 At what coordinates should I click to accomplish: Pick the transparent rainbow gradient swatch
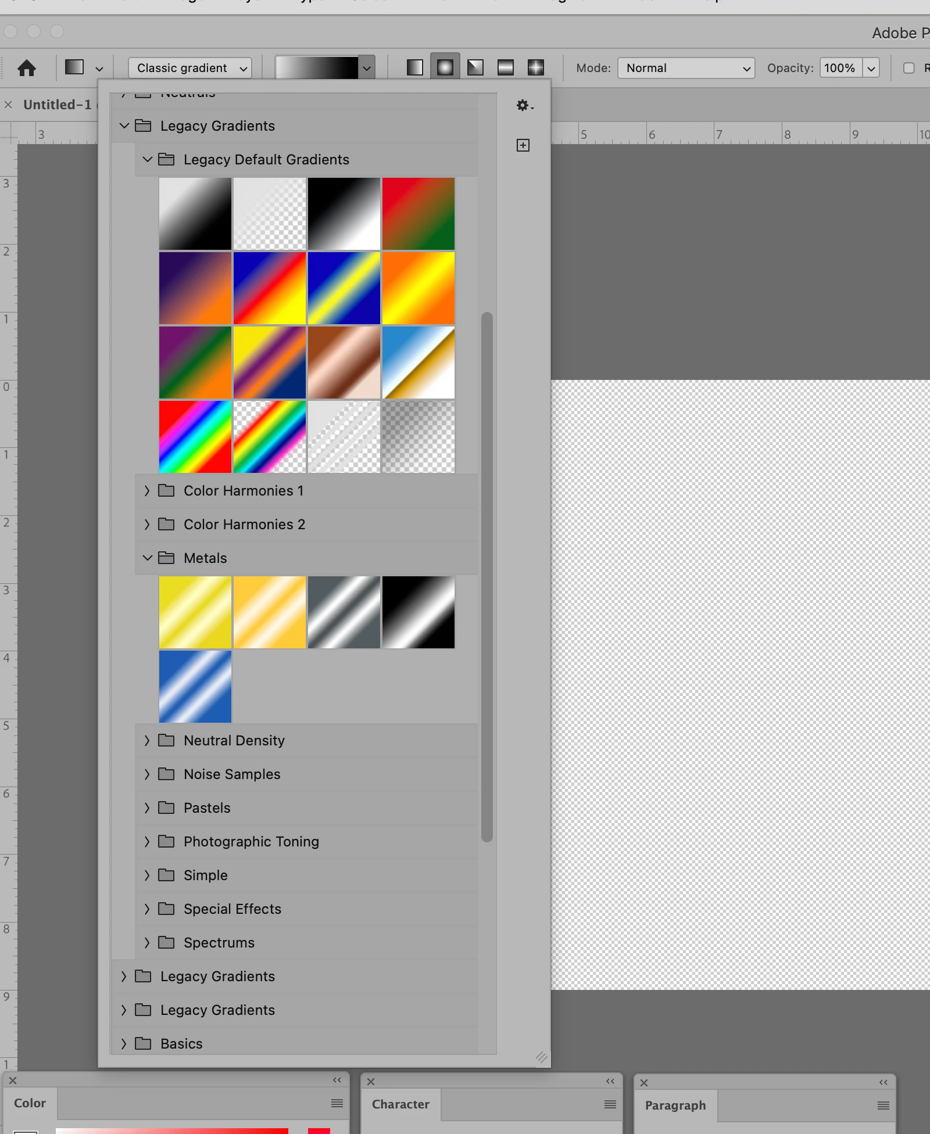pos(270,437)
